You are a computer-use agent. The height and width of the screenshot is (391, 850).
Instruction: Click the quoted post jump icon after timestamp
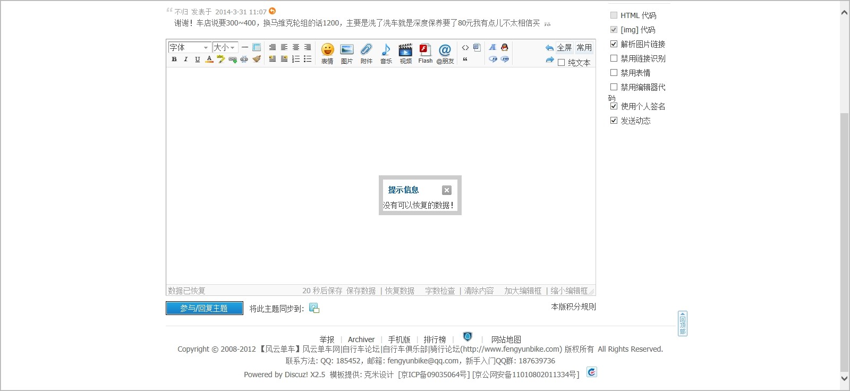coord(273,11)
